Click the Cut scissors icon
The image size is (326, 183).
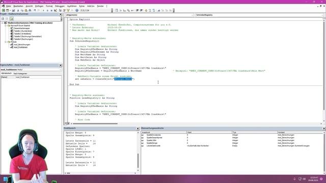(x=18, y=10)
